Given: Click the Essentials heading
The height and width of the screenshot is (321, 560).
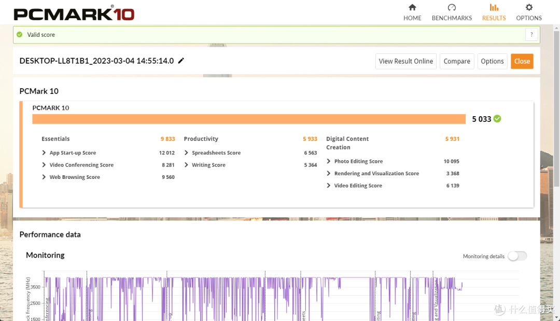Looking at the screenshot, I should click(x=55, y=139).
